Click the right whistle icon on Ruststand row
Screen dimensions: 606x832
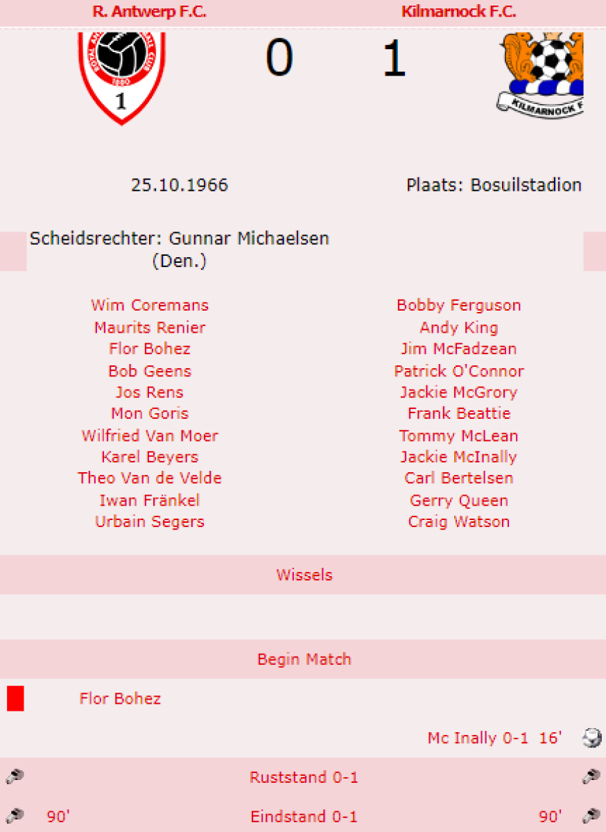point(591,777)
